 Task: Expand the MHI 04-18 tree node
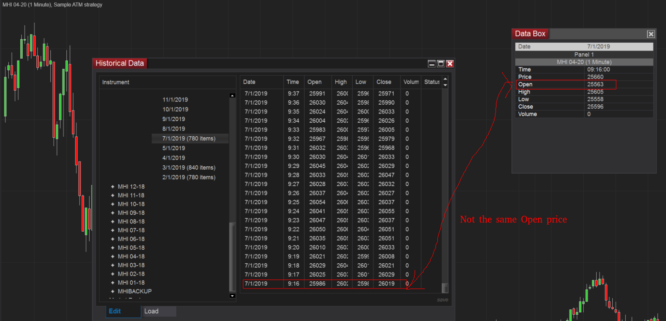[x=112, y=257]
